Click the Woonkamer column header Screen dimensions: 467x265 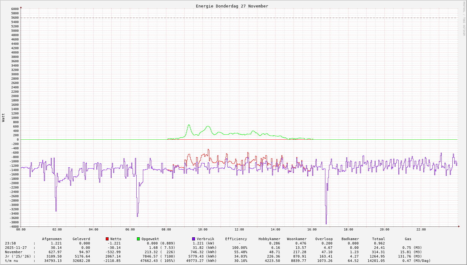[x=297, y=239]
